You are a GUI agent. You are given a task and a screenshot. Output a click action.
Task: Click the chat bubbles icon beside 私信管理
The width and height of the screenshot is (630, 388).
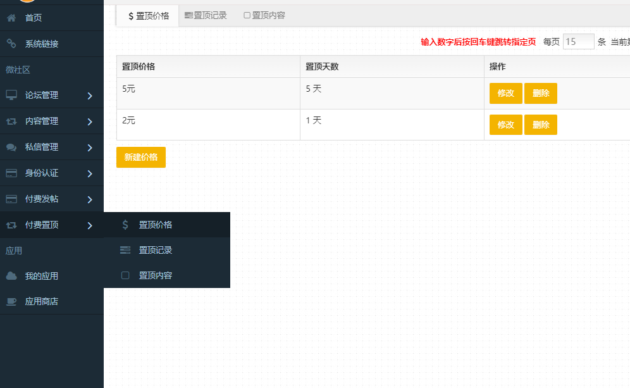tap(11, 147)
